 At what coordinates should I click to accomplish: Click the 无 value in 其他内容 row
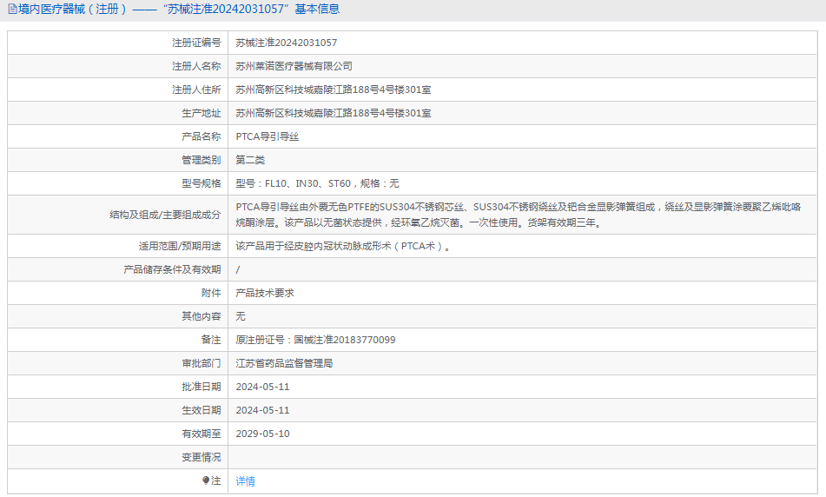[x=241, y=316]
